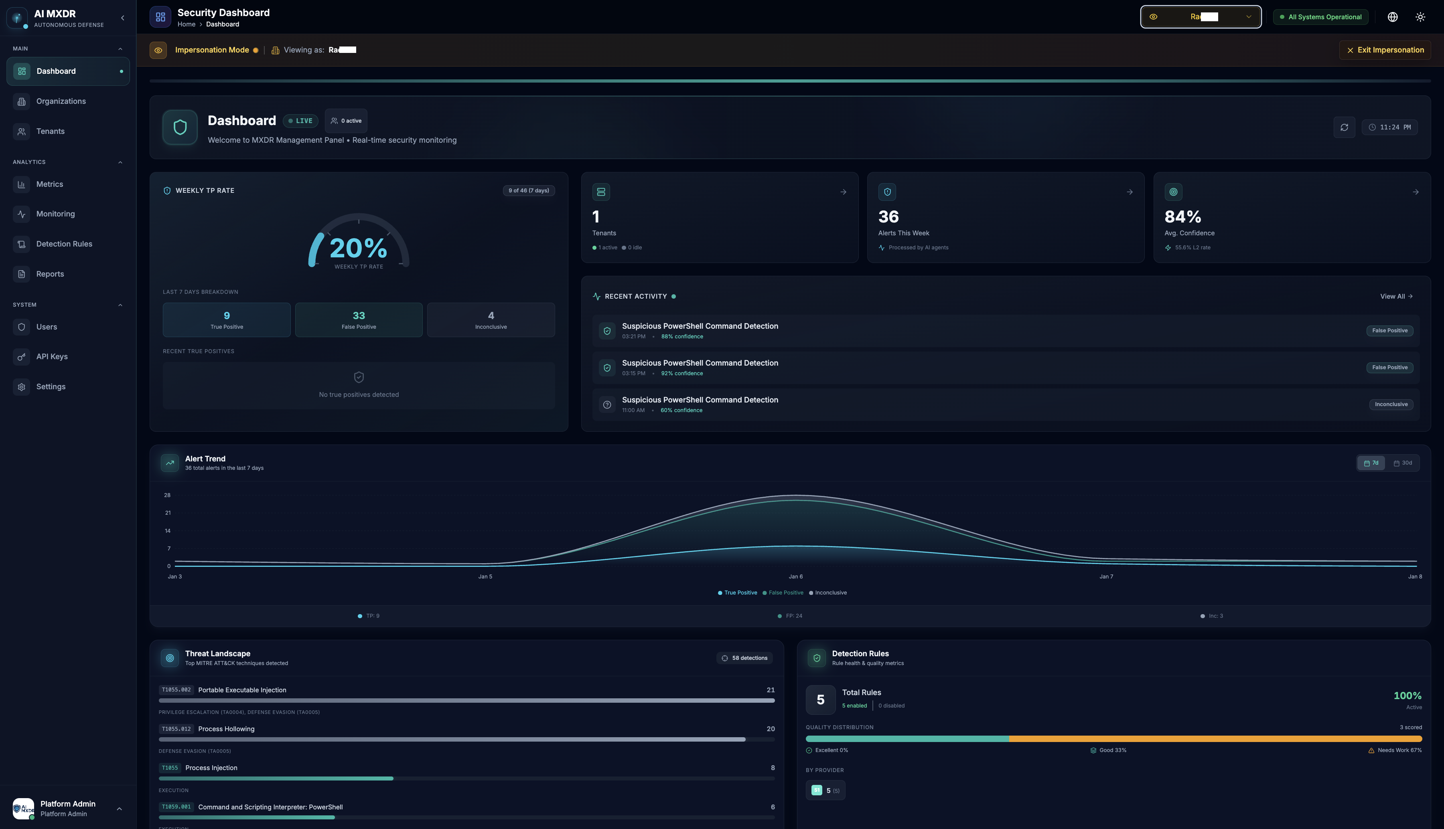Click the Threat Landscape target icon
Viewport: 1444px width, 829px height.
click(170, 657)
